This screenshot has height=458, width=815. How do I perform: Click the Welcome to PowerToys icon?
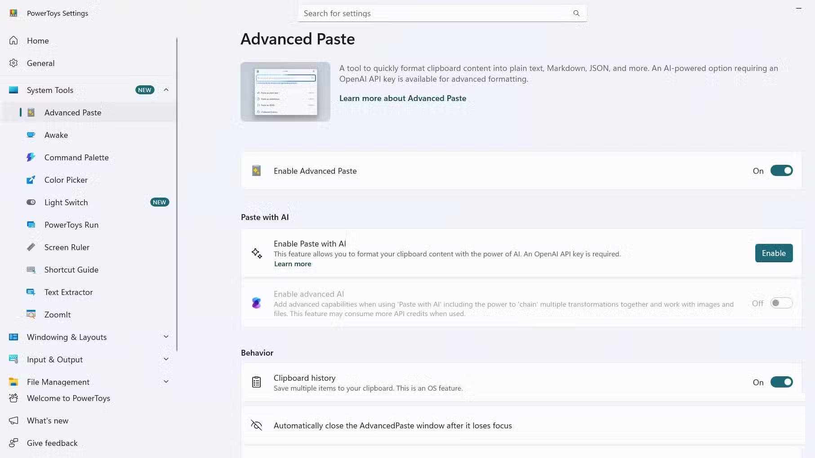(14, 398)
